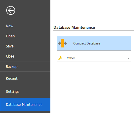
Task: Click the orange Compact Database icon
Action: [x=63, y=43]
